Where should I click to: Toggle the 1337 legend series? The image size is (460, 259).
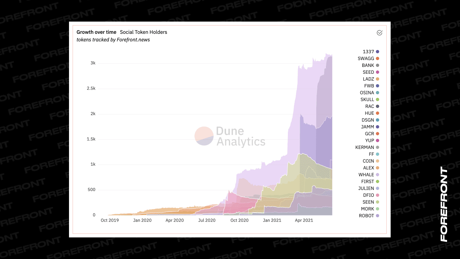(x=371, y=52)
